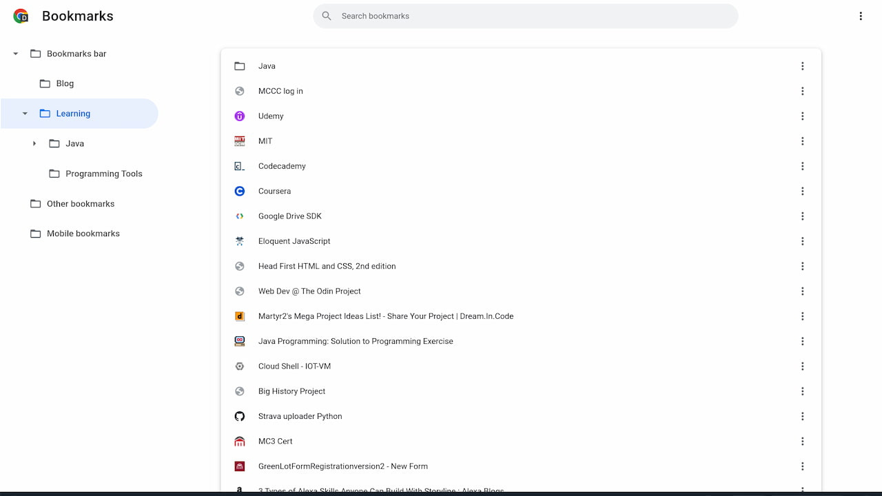Click the magnifier icon in search bar
The width and height of the screenshot is (882, 496).
[327, 16]
